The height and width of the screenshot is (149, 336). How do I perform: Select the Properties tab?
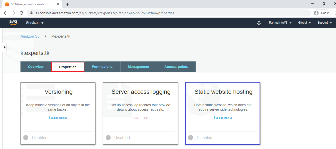[x=68, y=67]
